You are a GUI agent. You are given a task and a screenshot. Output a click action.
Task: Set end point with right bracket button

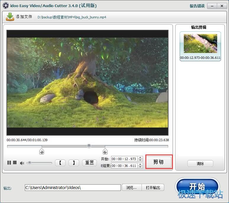pos(74,163)
